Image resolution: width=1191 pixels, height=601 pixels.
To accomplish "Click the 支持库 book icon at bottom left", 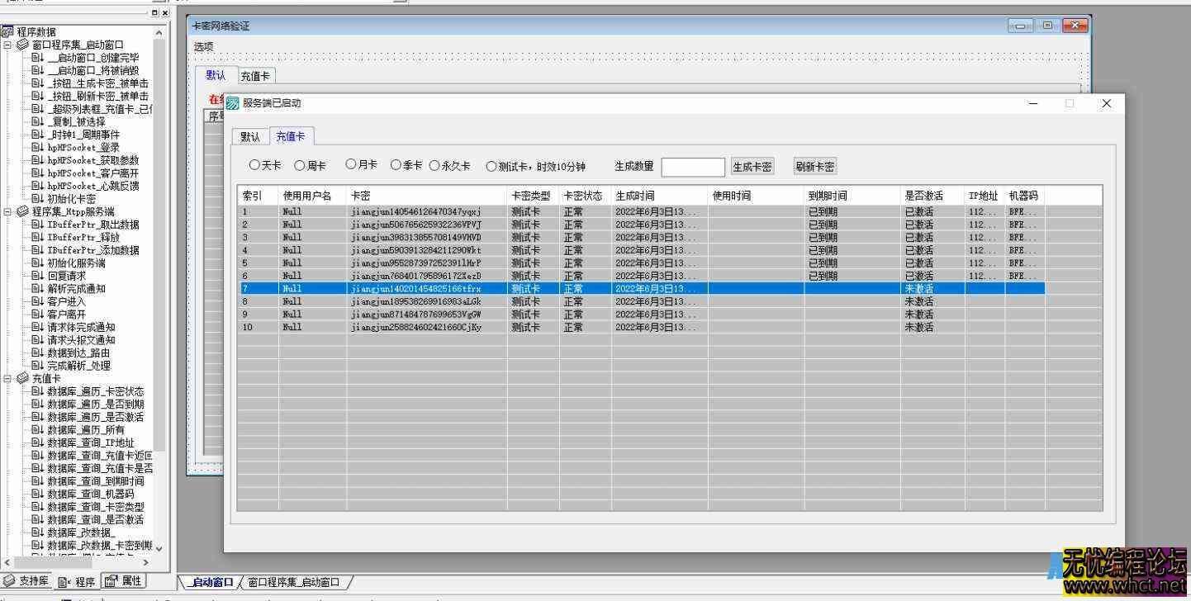I will click(x=9, y=580).
